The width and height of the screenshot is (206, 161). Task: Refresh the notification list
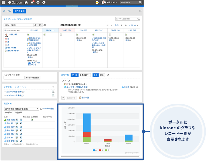(x=108, y=75)
